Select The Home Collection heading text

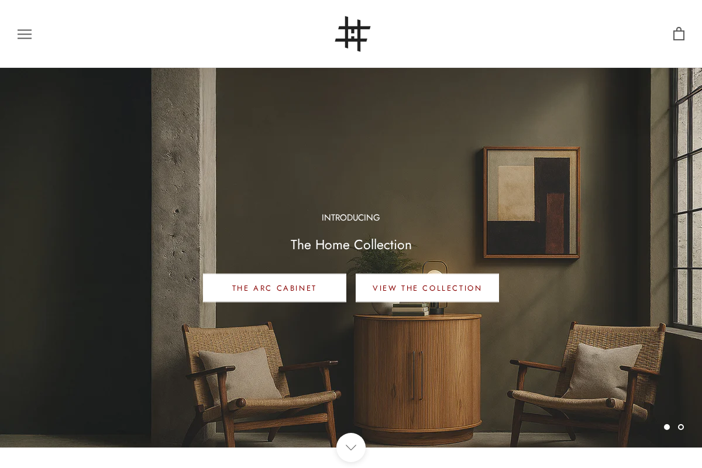351,245
